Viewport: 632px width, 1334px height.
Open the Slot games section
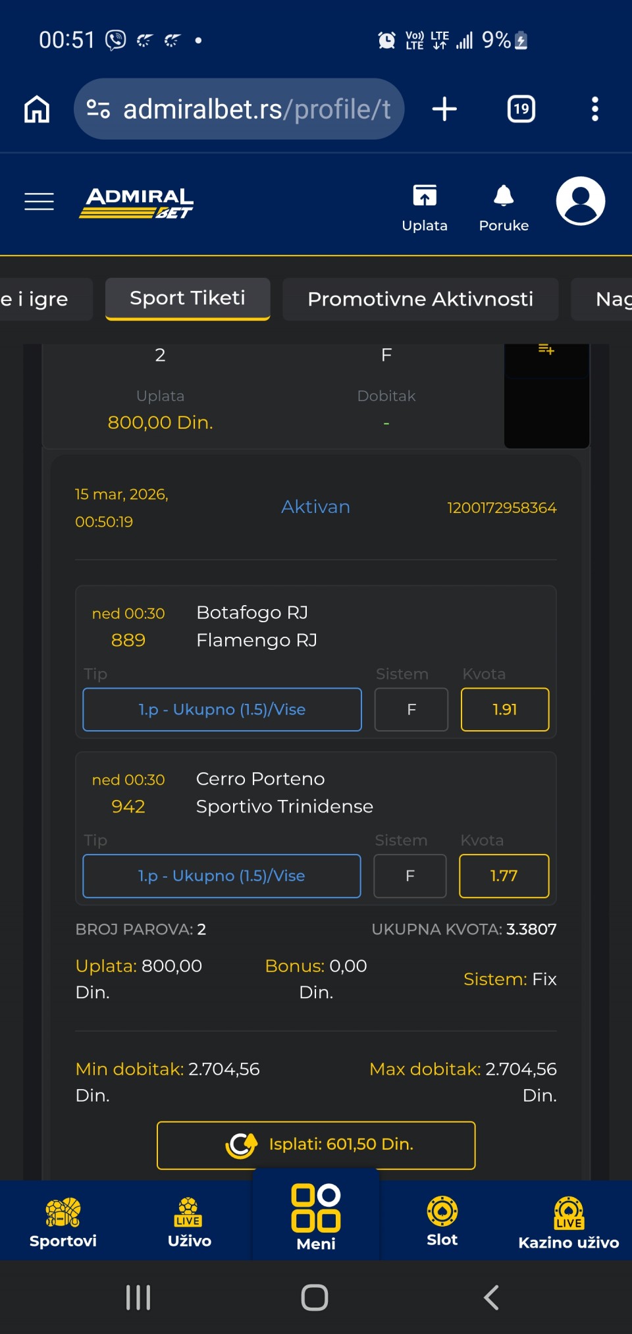[442, 1222]
